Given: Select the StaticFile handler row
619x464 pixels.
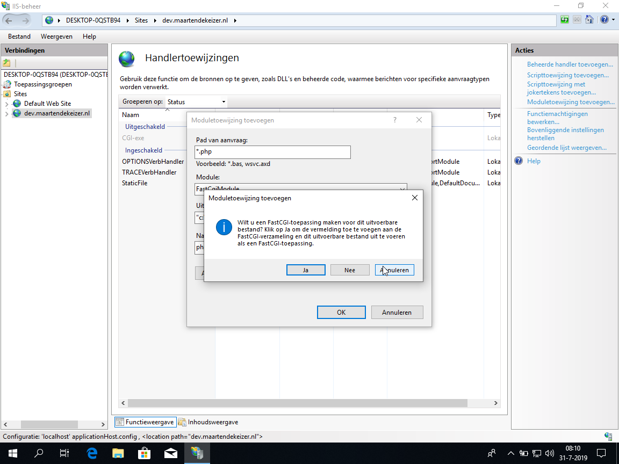Looking at the screenshot, I should 135,183.
